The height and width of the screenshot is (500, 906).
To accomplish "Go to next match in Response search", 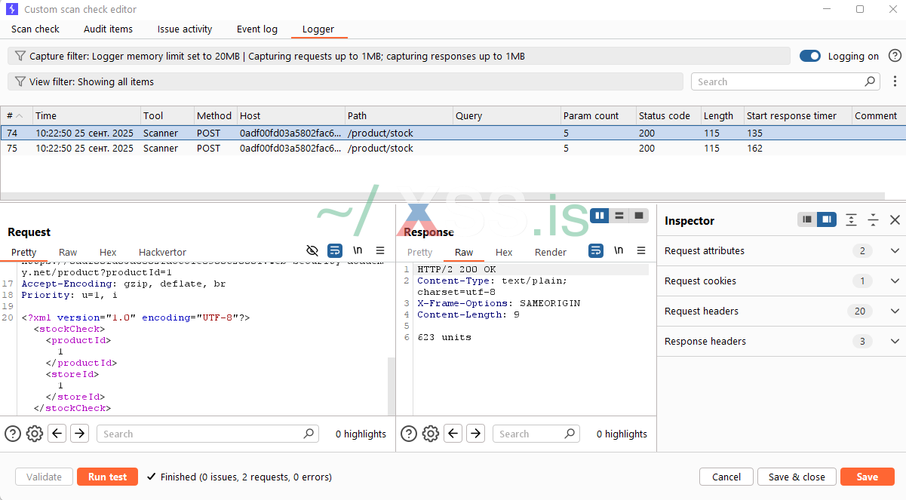I will (x=475, y=434).
